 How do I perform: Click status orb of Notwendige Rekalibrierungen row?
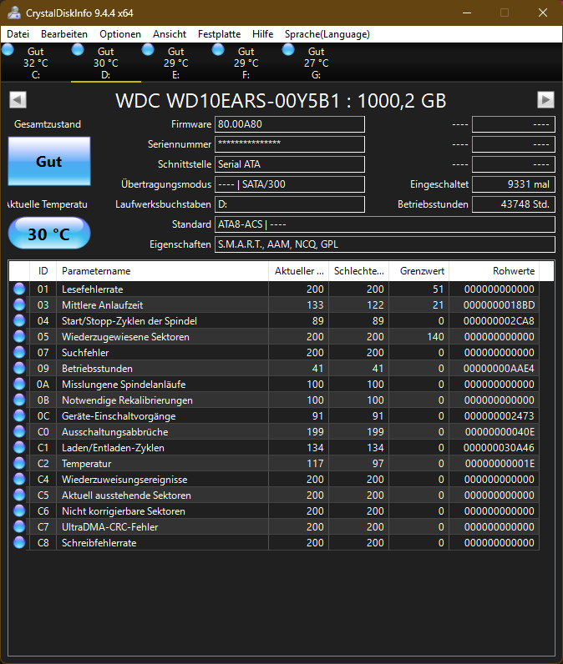19,400
